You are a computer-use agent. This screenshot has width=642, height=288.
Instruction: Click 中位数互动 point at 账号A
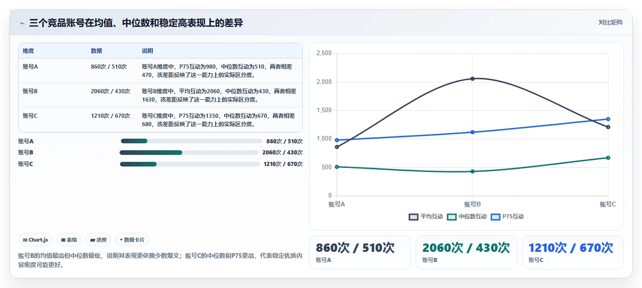point(337,167)
